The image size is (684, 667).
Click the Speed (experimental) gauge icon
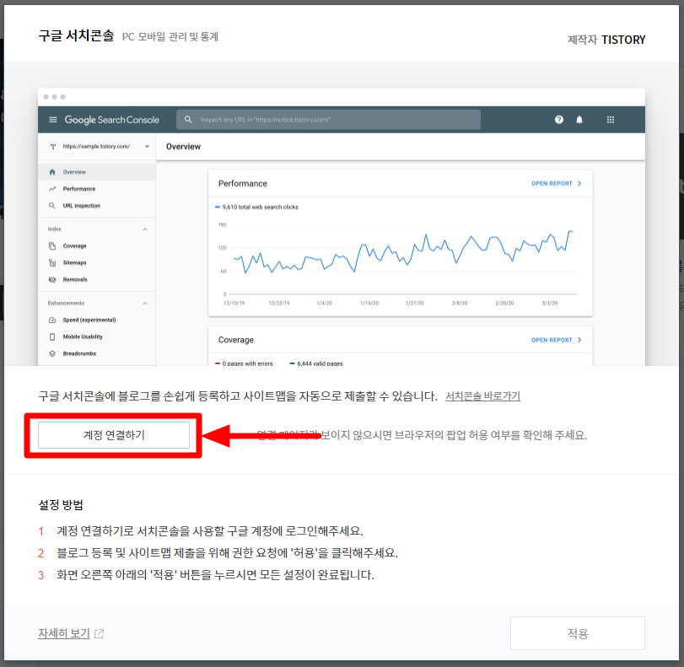(x=52, y=320)
